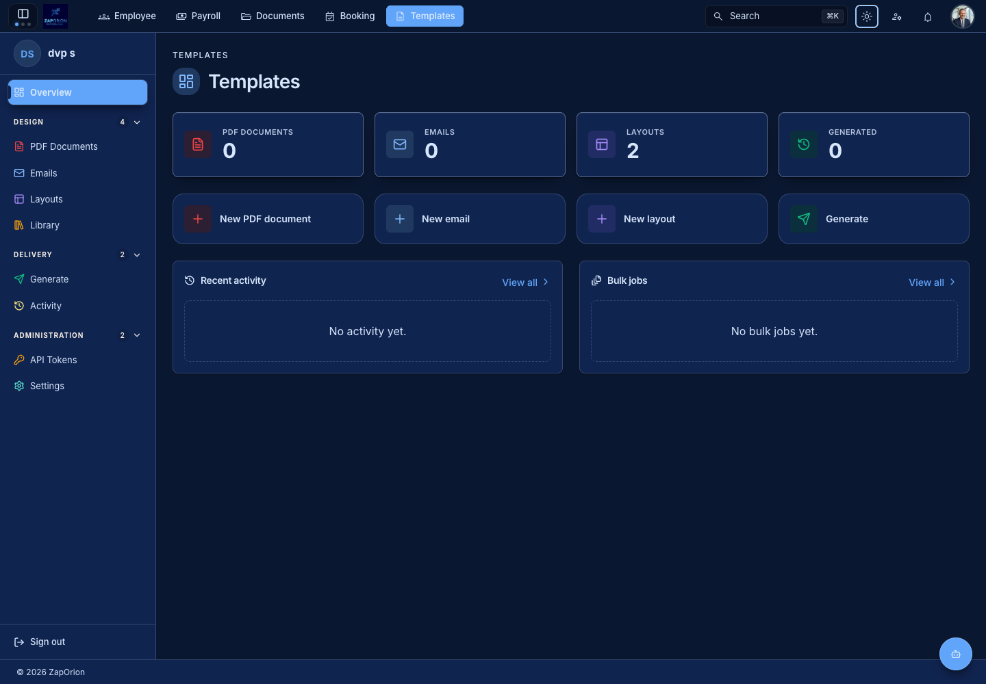Select the Templates tab

pyautogui.click(x=425, y=16)
